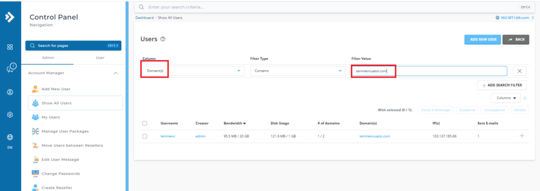
Task: Click the Disk Usage column header
Action: click(x=279, y=123)
